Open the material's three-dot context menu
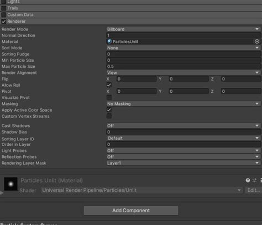The height and width of the screenshot is (225, 262). click(x=261, y=180)
